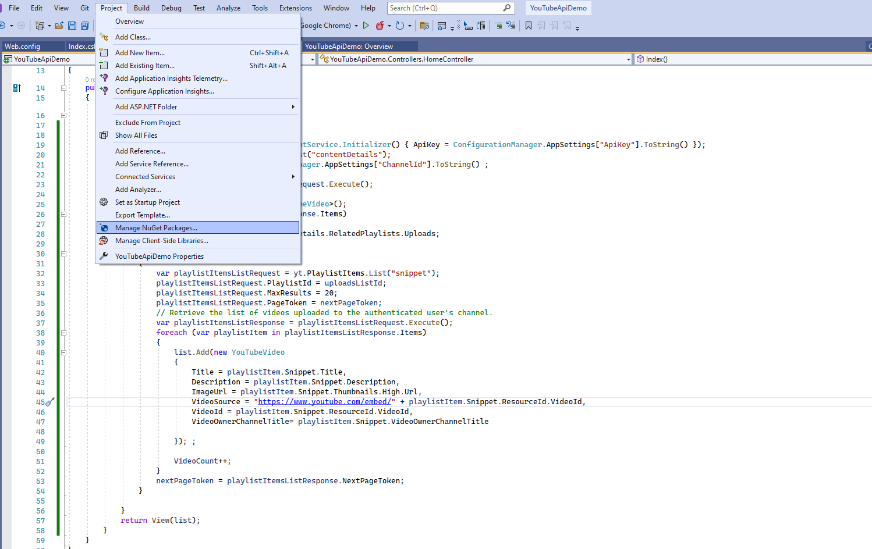The image size is (872, 549).
Task: Open the Git menu
Action: [x=84, y=8]
